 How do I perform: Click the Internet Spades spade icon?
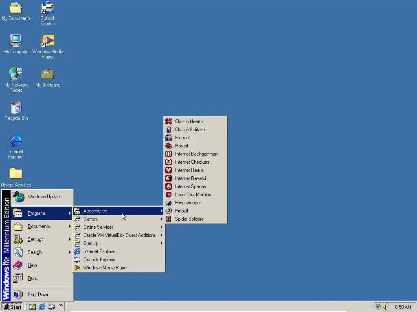[169, 186]
